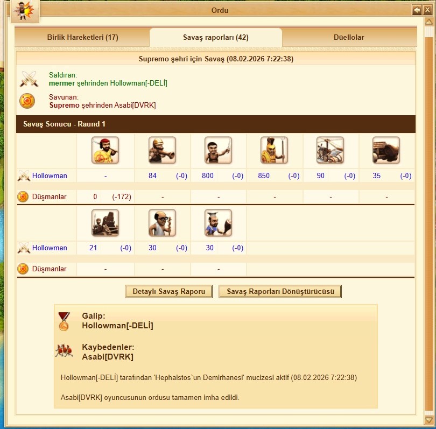This screenshot has width=436, height=429.
Task: Click the cook unit icon
Action: coord(219,223)
